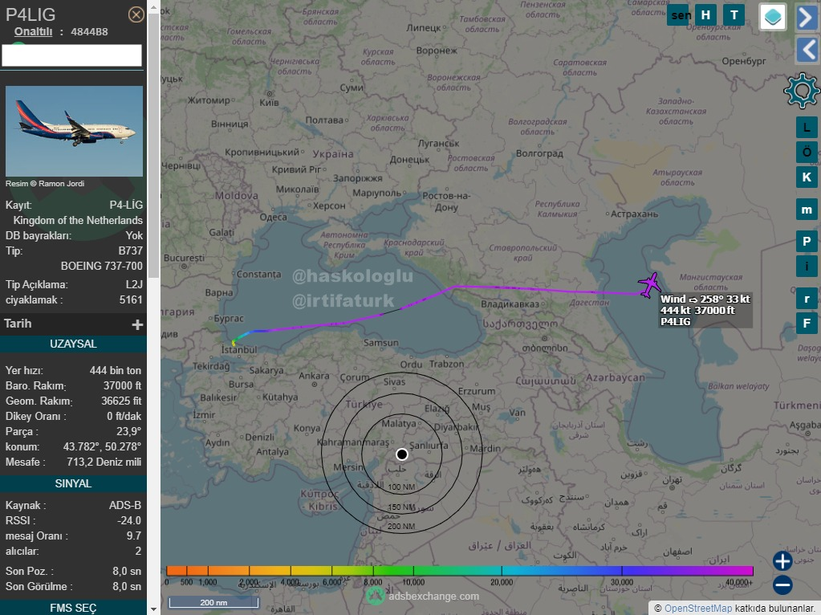Screen dimensions: 821x615
Task: Zoom in with the plus button
Action: (783, 560)
